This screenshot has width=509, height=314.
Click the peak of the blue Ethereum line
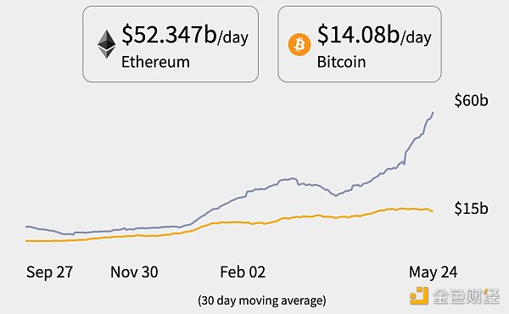tap(433, 112)
